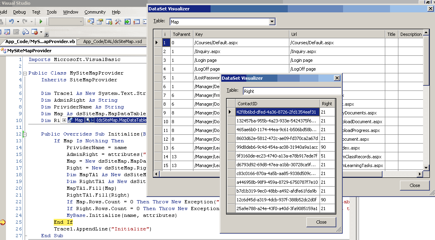Click the Title column header

point(392,34)
